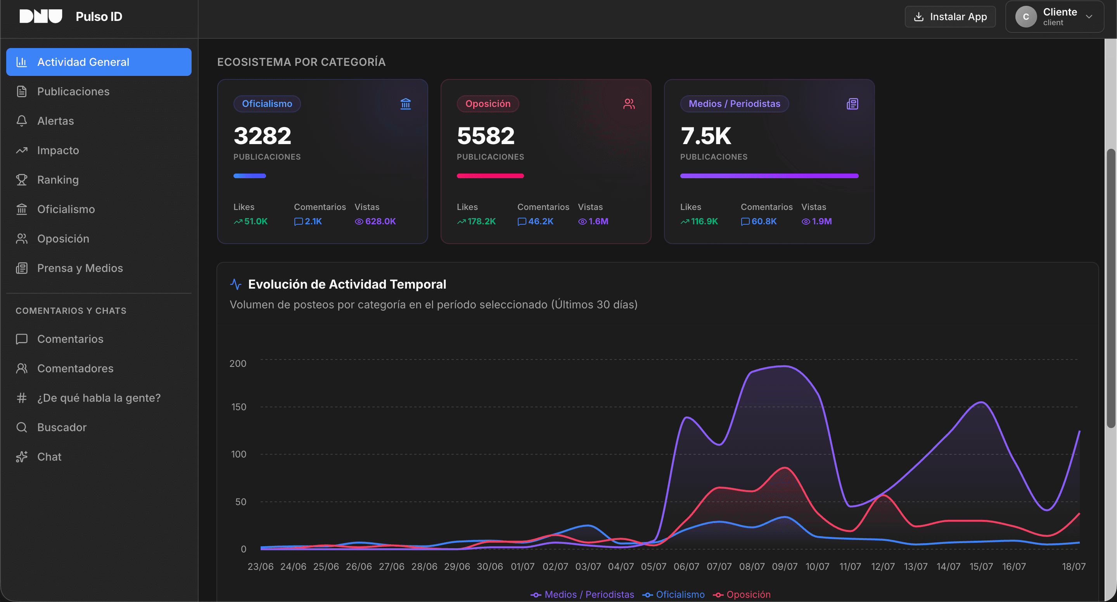Click the 1.6M vistas value
Screen dimensions: 1117x602
(598, 221)
